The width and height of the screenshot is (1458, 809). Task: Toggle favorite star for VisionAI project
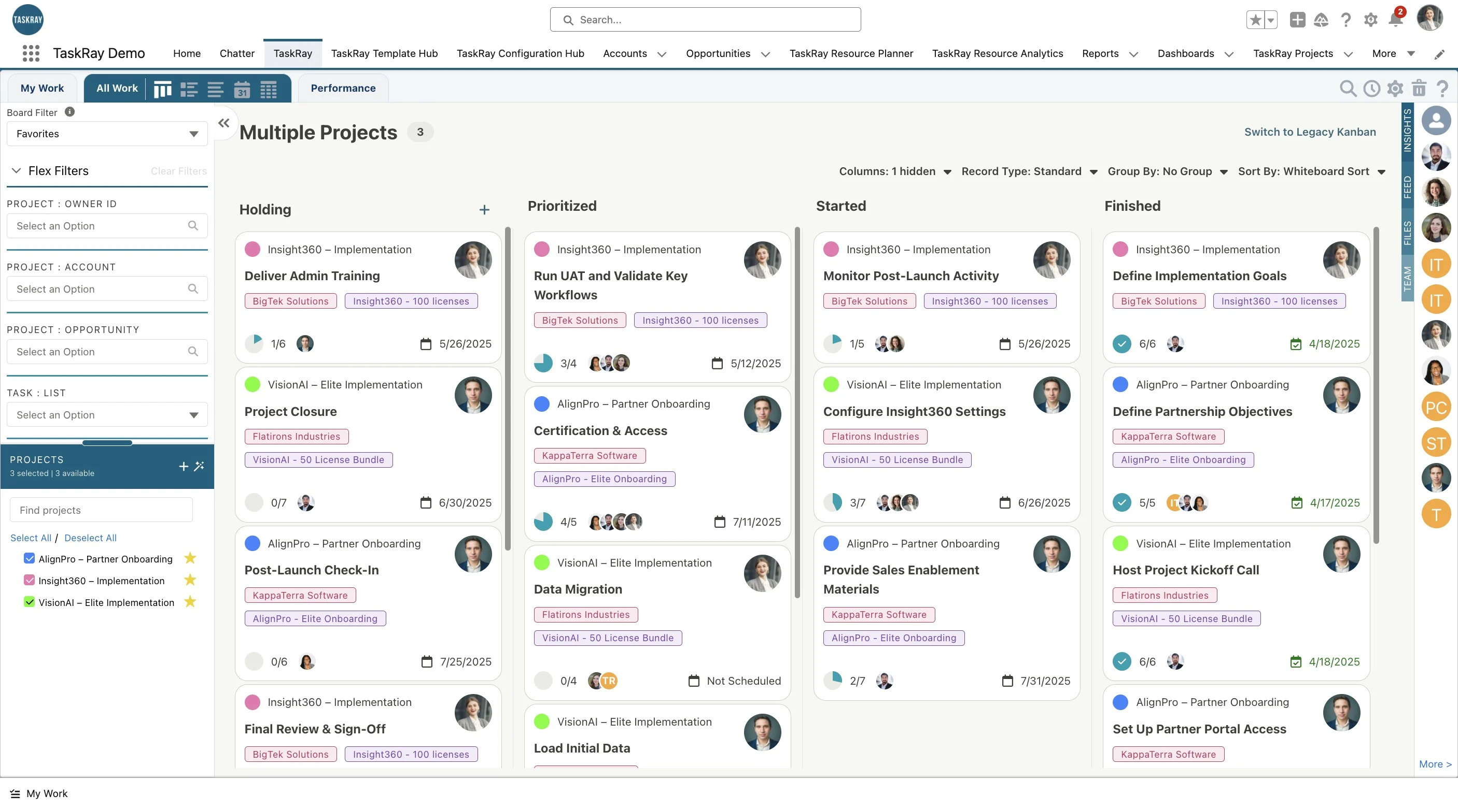point(190,602)
